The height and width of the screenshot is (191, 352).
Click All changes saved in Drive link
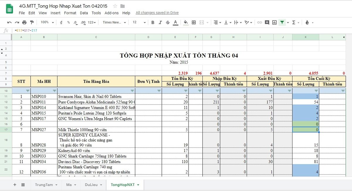157,13
